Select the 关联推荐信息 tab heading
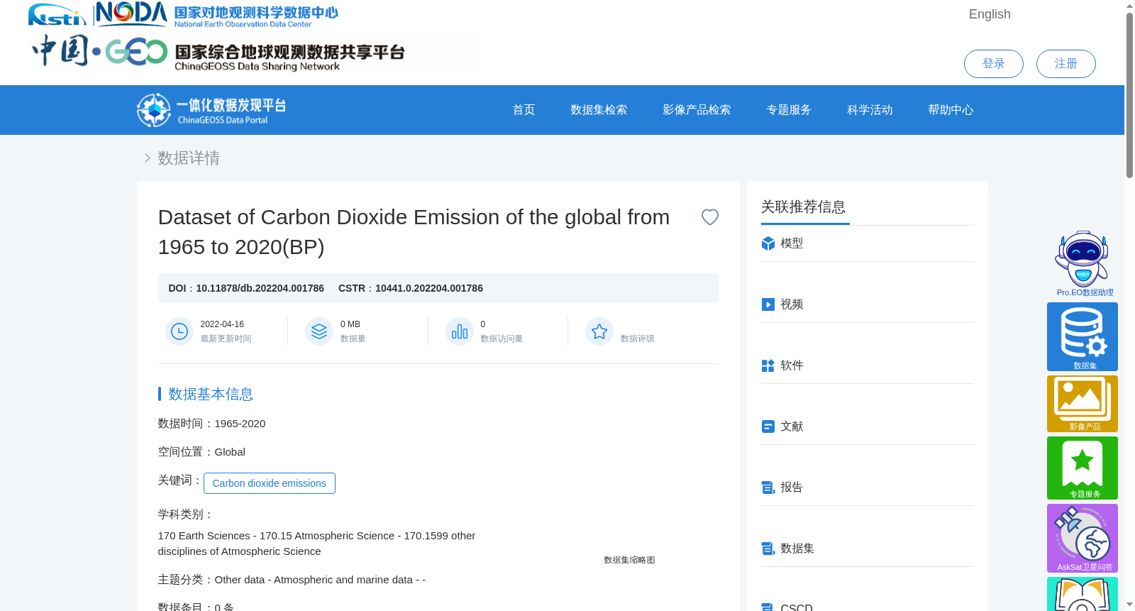 (804, 207)
